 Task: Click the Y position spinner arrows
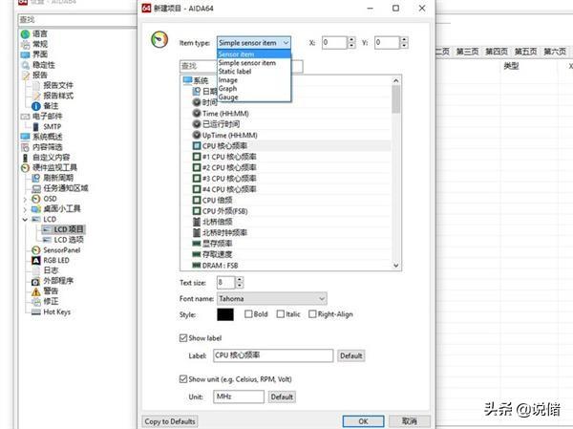(404, 43)
